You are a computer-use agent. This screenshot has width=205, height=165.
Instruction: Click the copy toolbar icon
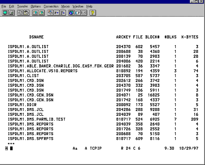coord(20,13)
